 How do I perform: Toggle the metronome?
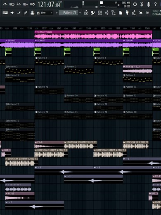5,5
